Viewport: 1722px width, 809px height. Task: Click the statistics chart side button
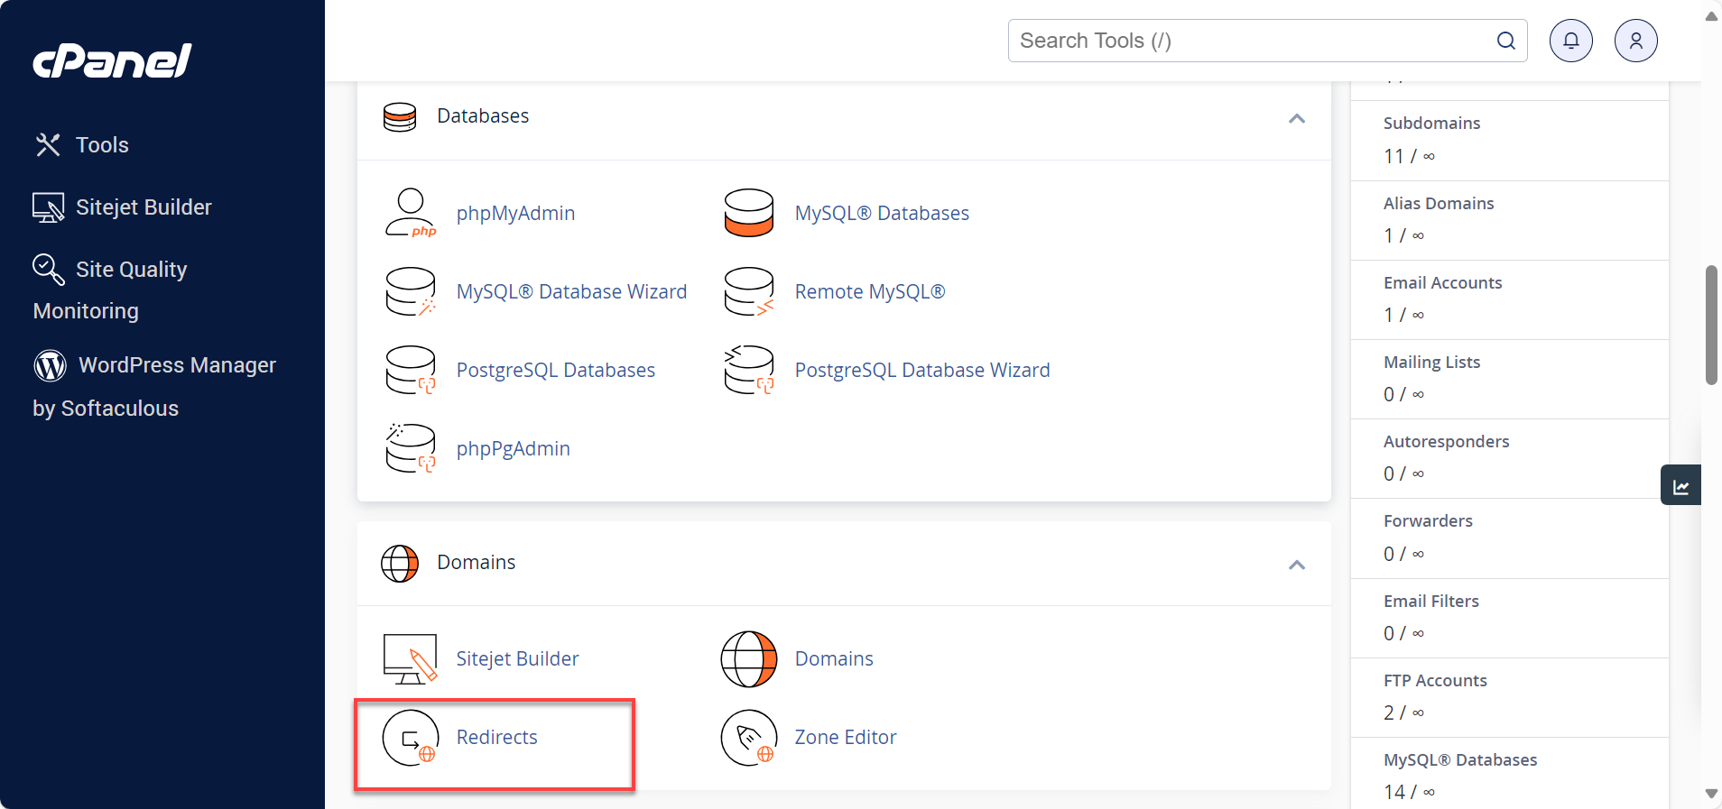(x=1680, y=485)
